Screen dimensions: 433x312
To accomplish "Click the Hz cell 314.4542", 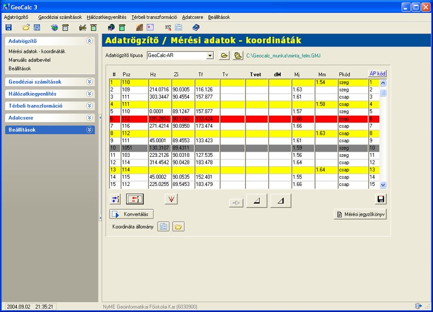I will coord(160,162).
